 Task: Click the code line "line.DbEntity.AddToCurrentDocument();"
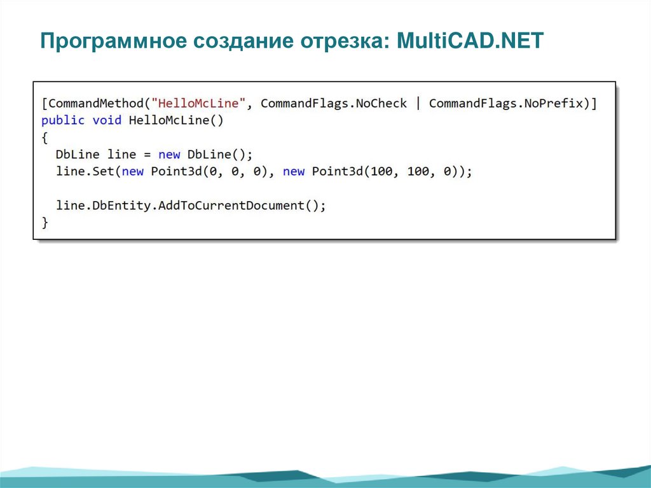[191, 206]
